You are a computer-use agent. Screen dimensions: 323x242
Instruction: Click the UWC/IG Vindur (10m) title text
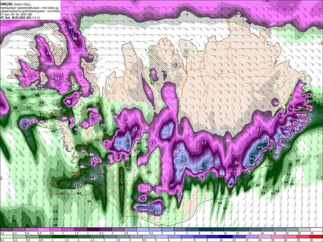pyautogui.click(x=16, y=4)
